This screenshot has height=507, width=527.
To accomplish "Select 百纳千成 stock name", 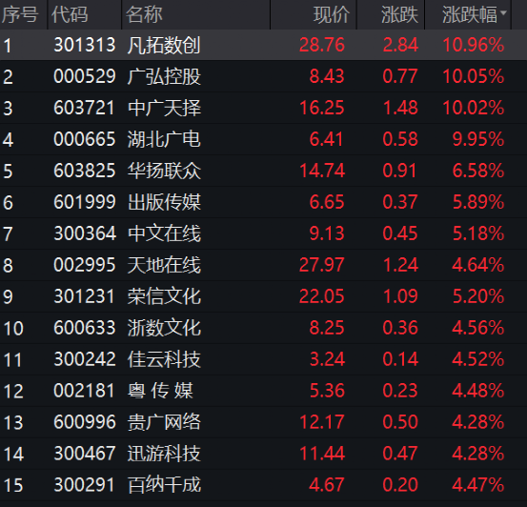I will point(164,485).
